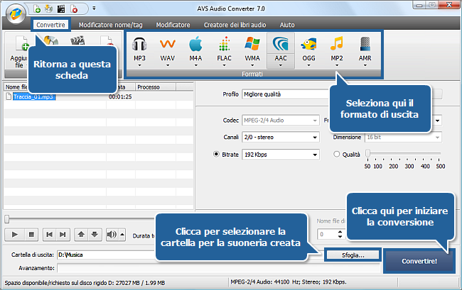The image size is (462, 290).
Task: Open the Canali 2/0 - stereo dropdown
Action: tap(280, 136)
